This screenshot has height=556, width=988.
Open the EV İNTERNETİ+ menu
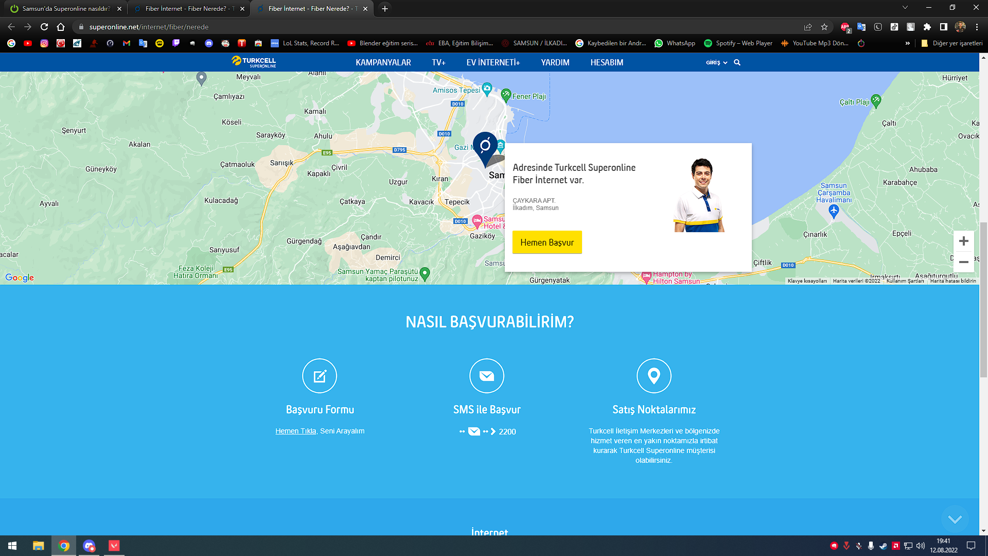pyautogui.click(x=493, y=62)
